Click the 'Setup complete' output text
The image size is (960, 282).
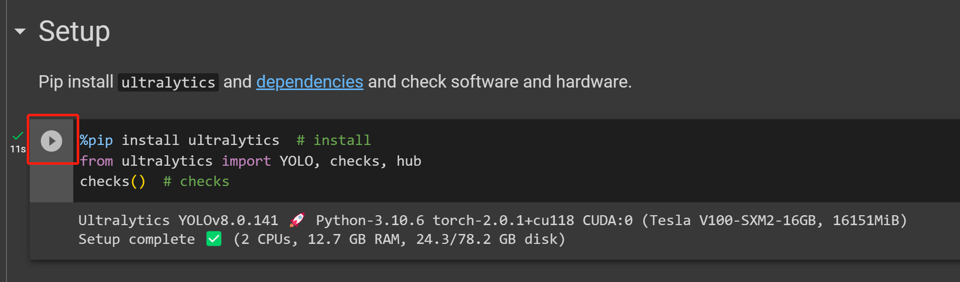click(137, 239)
